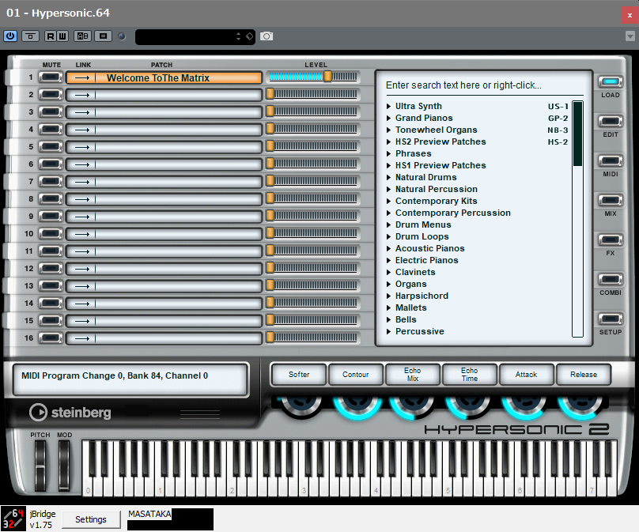639x532 pixels.
Task: Open the COMBI page button
Action: pyautogui.click(x=610, y=280)
